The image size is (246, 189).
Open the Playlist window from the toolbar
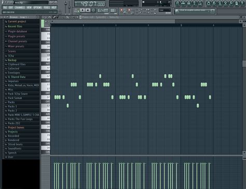point(177,3)
